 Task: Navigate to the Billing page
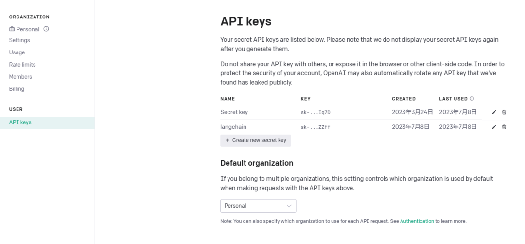17,88
